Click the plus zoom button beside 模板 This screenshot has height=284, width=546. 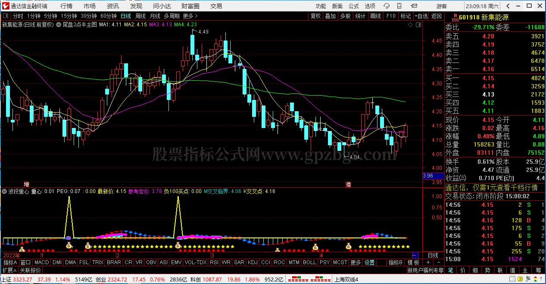click(428, 262)
